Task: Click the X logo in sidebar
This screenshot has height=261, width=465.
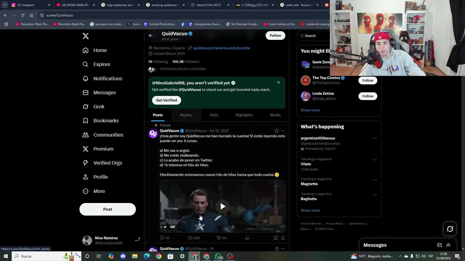Action: [85, 36]
